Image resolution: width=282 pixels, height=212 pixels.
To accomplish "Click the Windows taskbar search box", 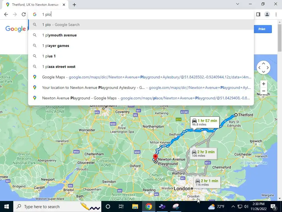I will [57, 206].
